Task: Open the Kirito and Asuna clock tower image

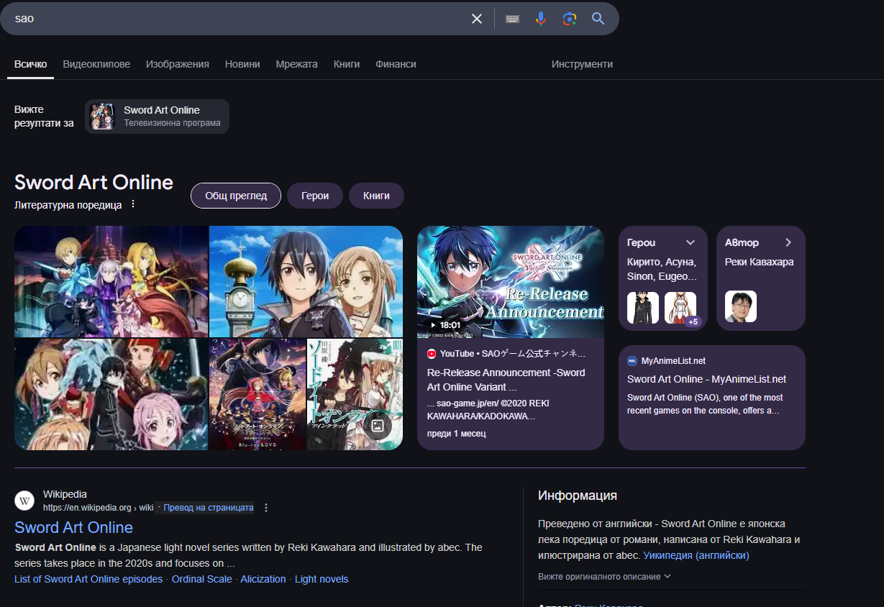Action: 306,282
